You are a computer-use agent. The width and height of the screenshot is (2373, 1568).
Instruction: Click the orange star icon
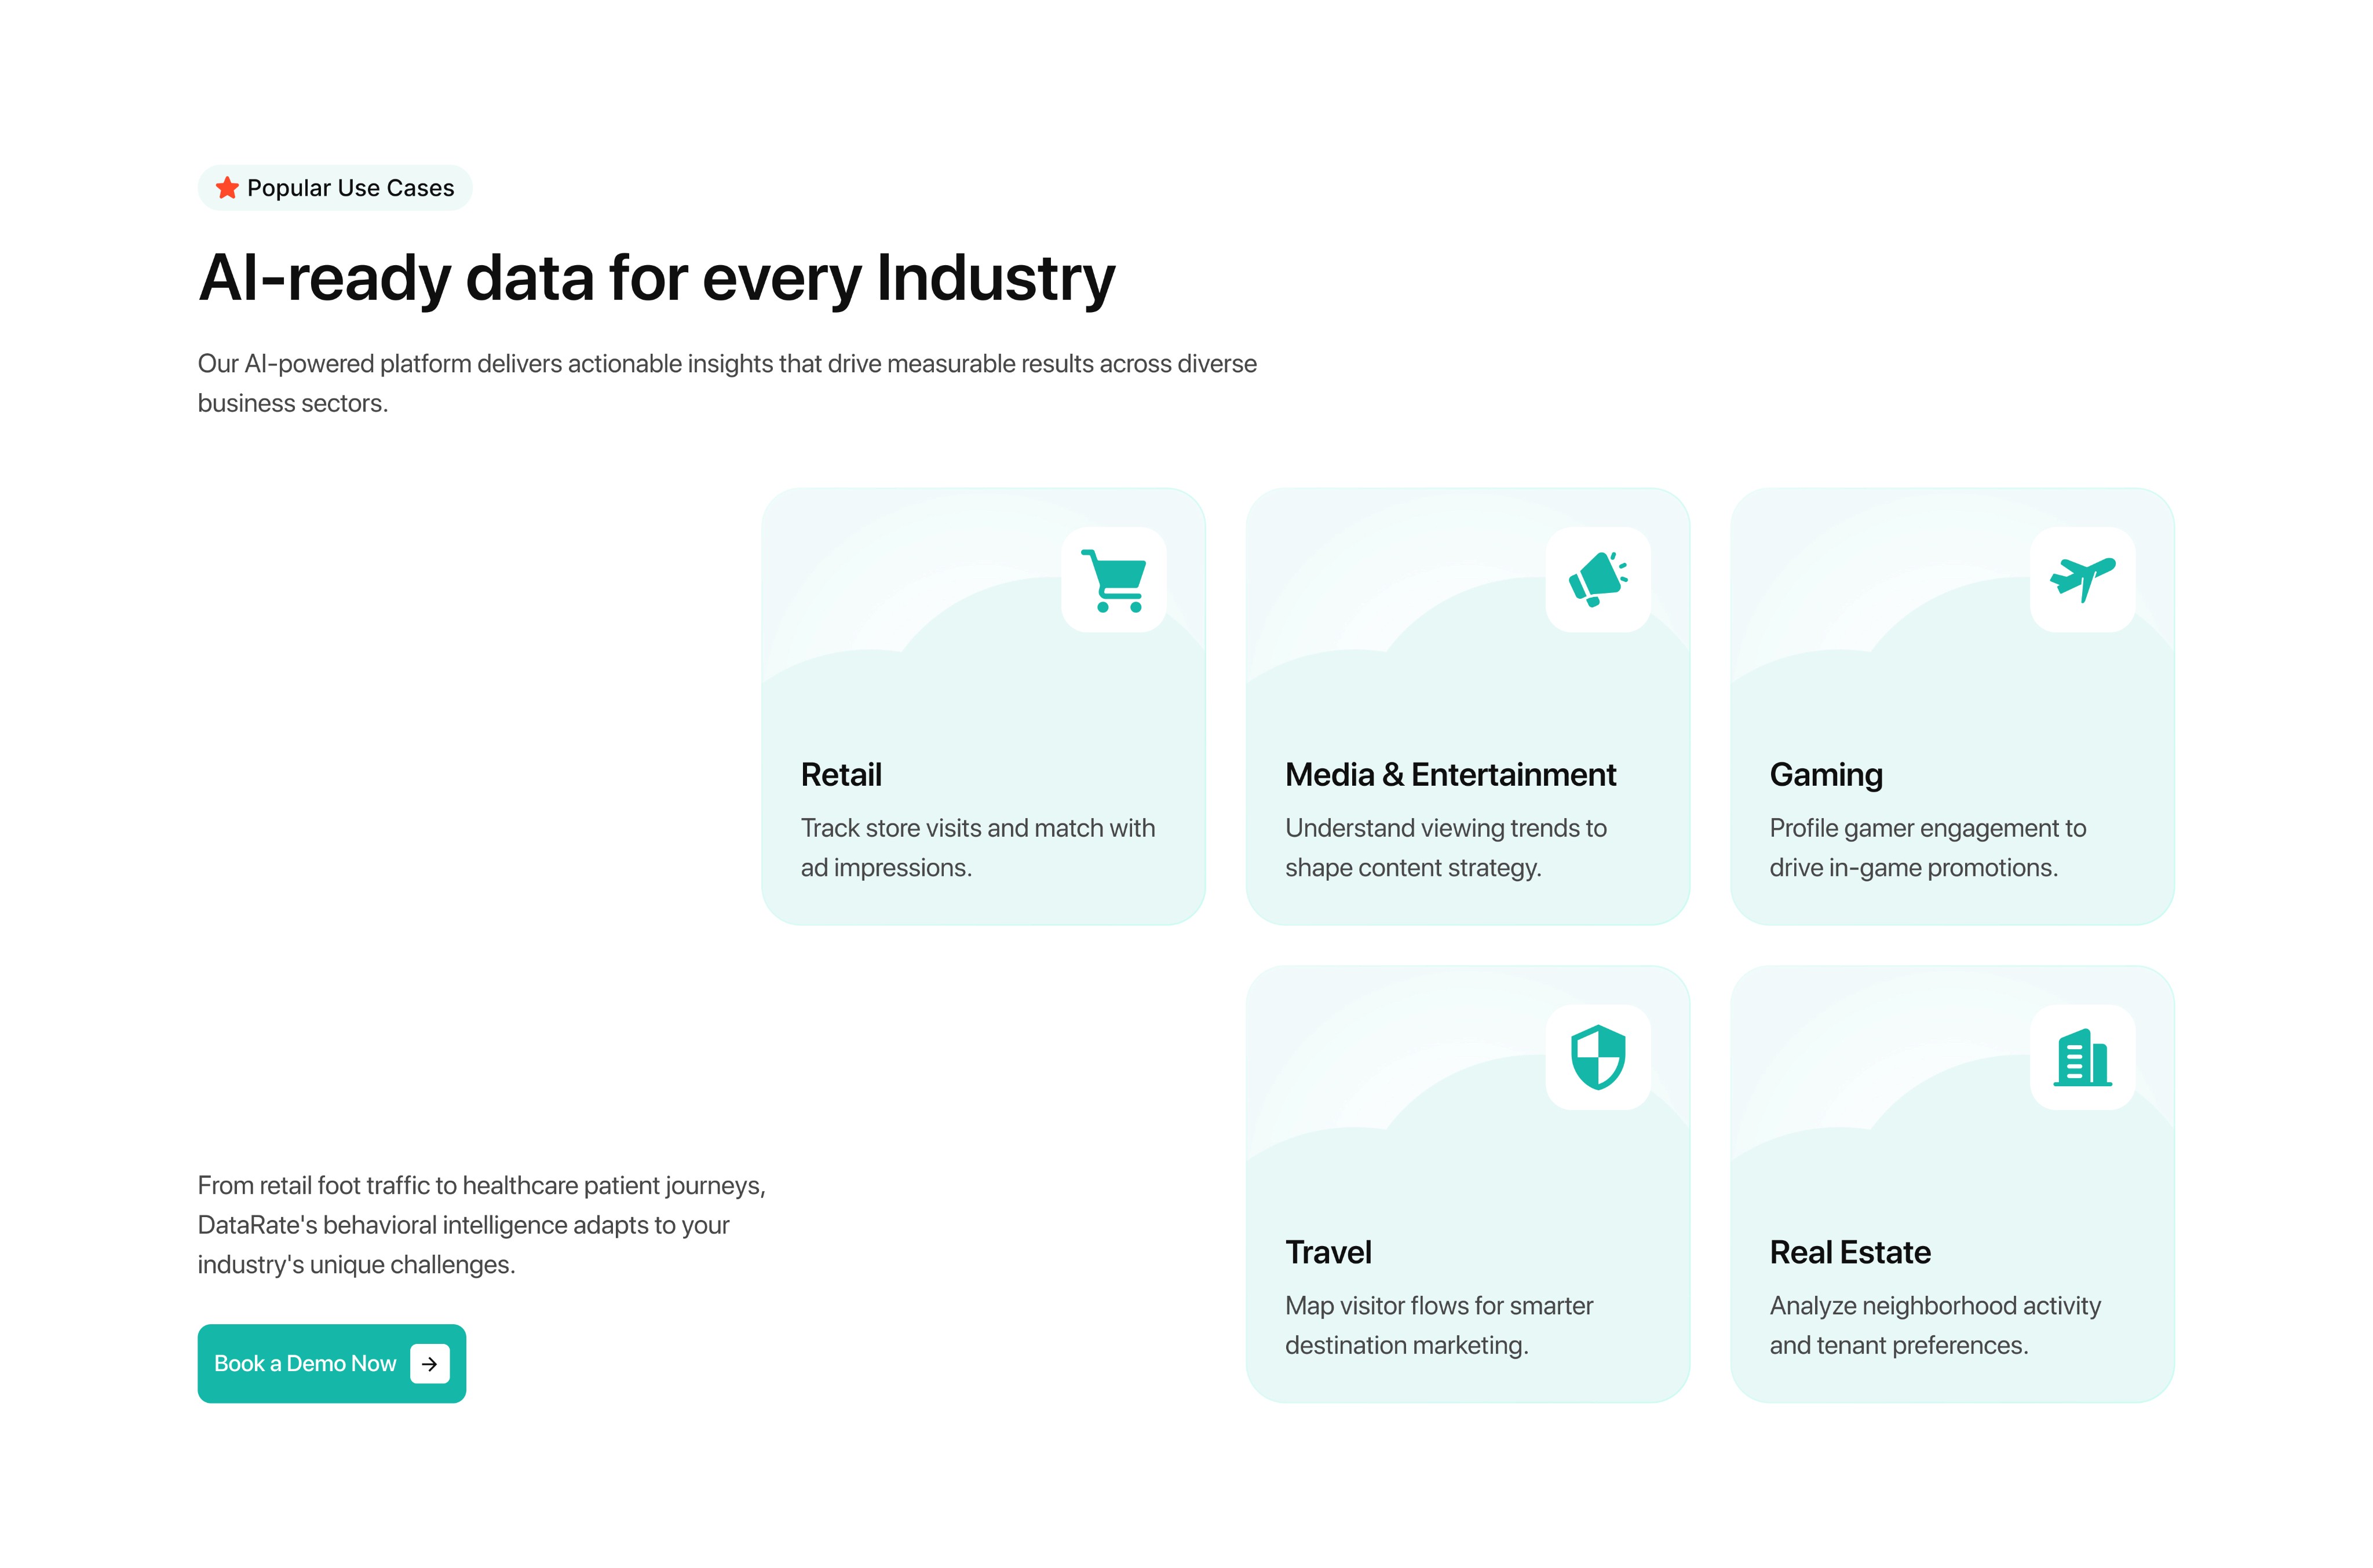coord(227,188)
